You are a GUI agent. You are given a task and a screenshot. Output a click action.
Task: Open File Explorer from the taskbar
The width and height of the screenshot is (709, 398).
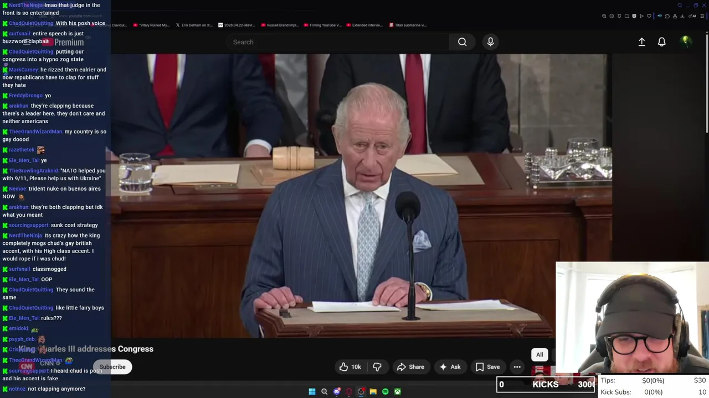(x=373, y=391)
